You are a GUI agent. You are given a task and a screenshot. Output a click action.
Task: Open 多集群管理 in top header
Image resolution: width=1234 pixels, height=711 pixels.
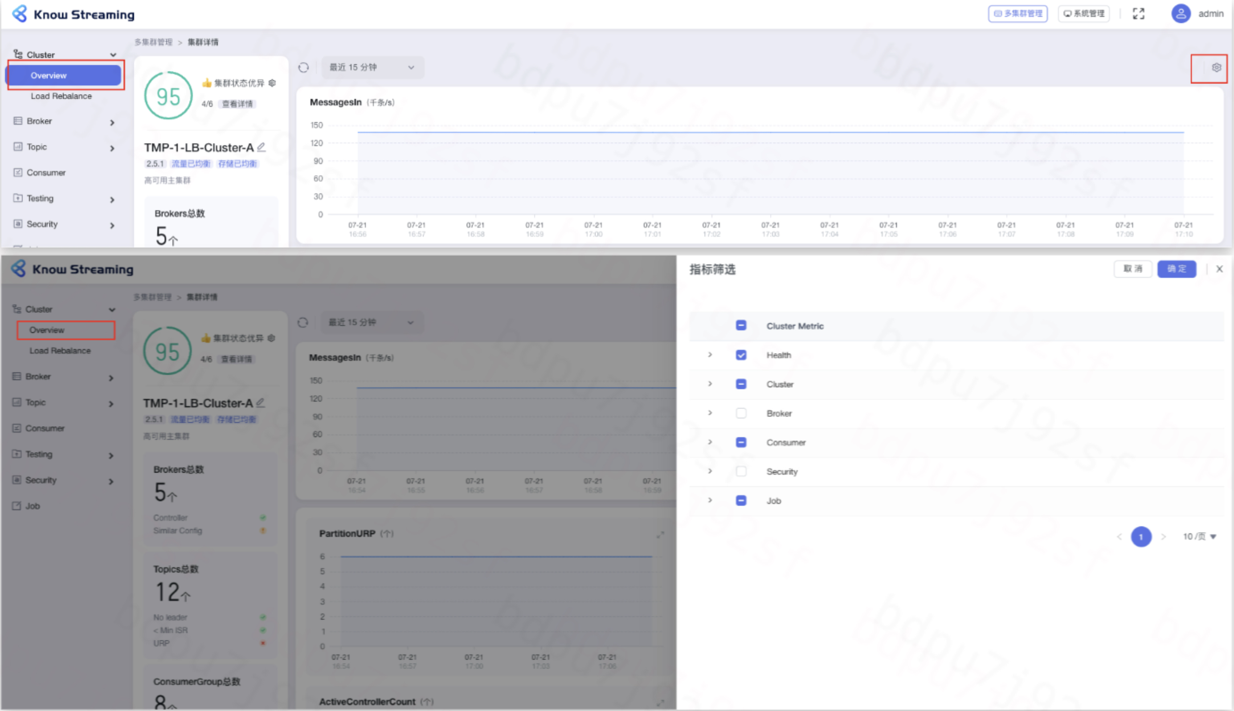pos(1017,14)
